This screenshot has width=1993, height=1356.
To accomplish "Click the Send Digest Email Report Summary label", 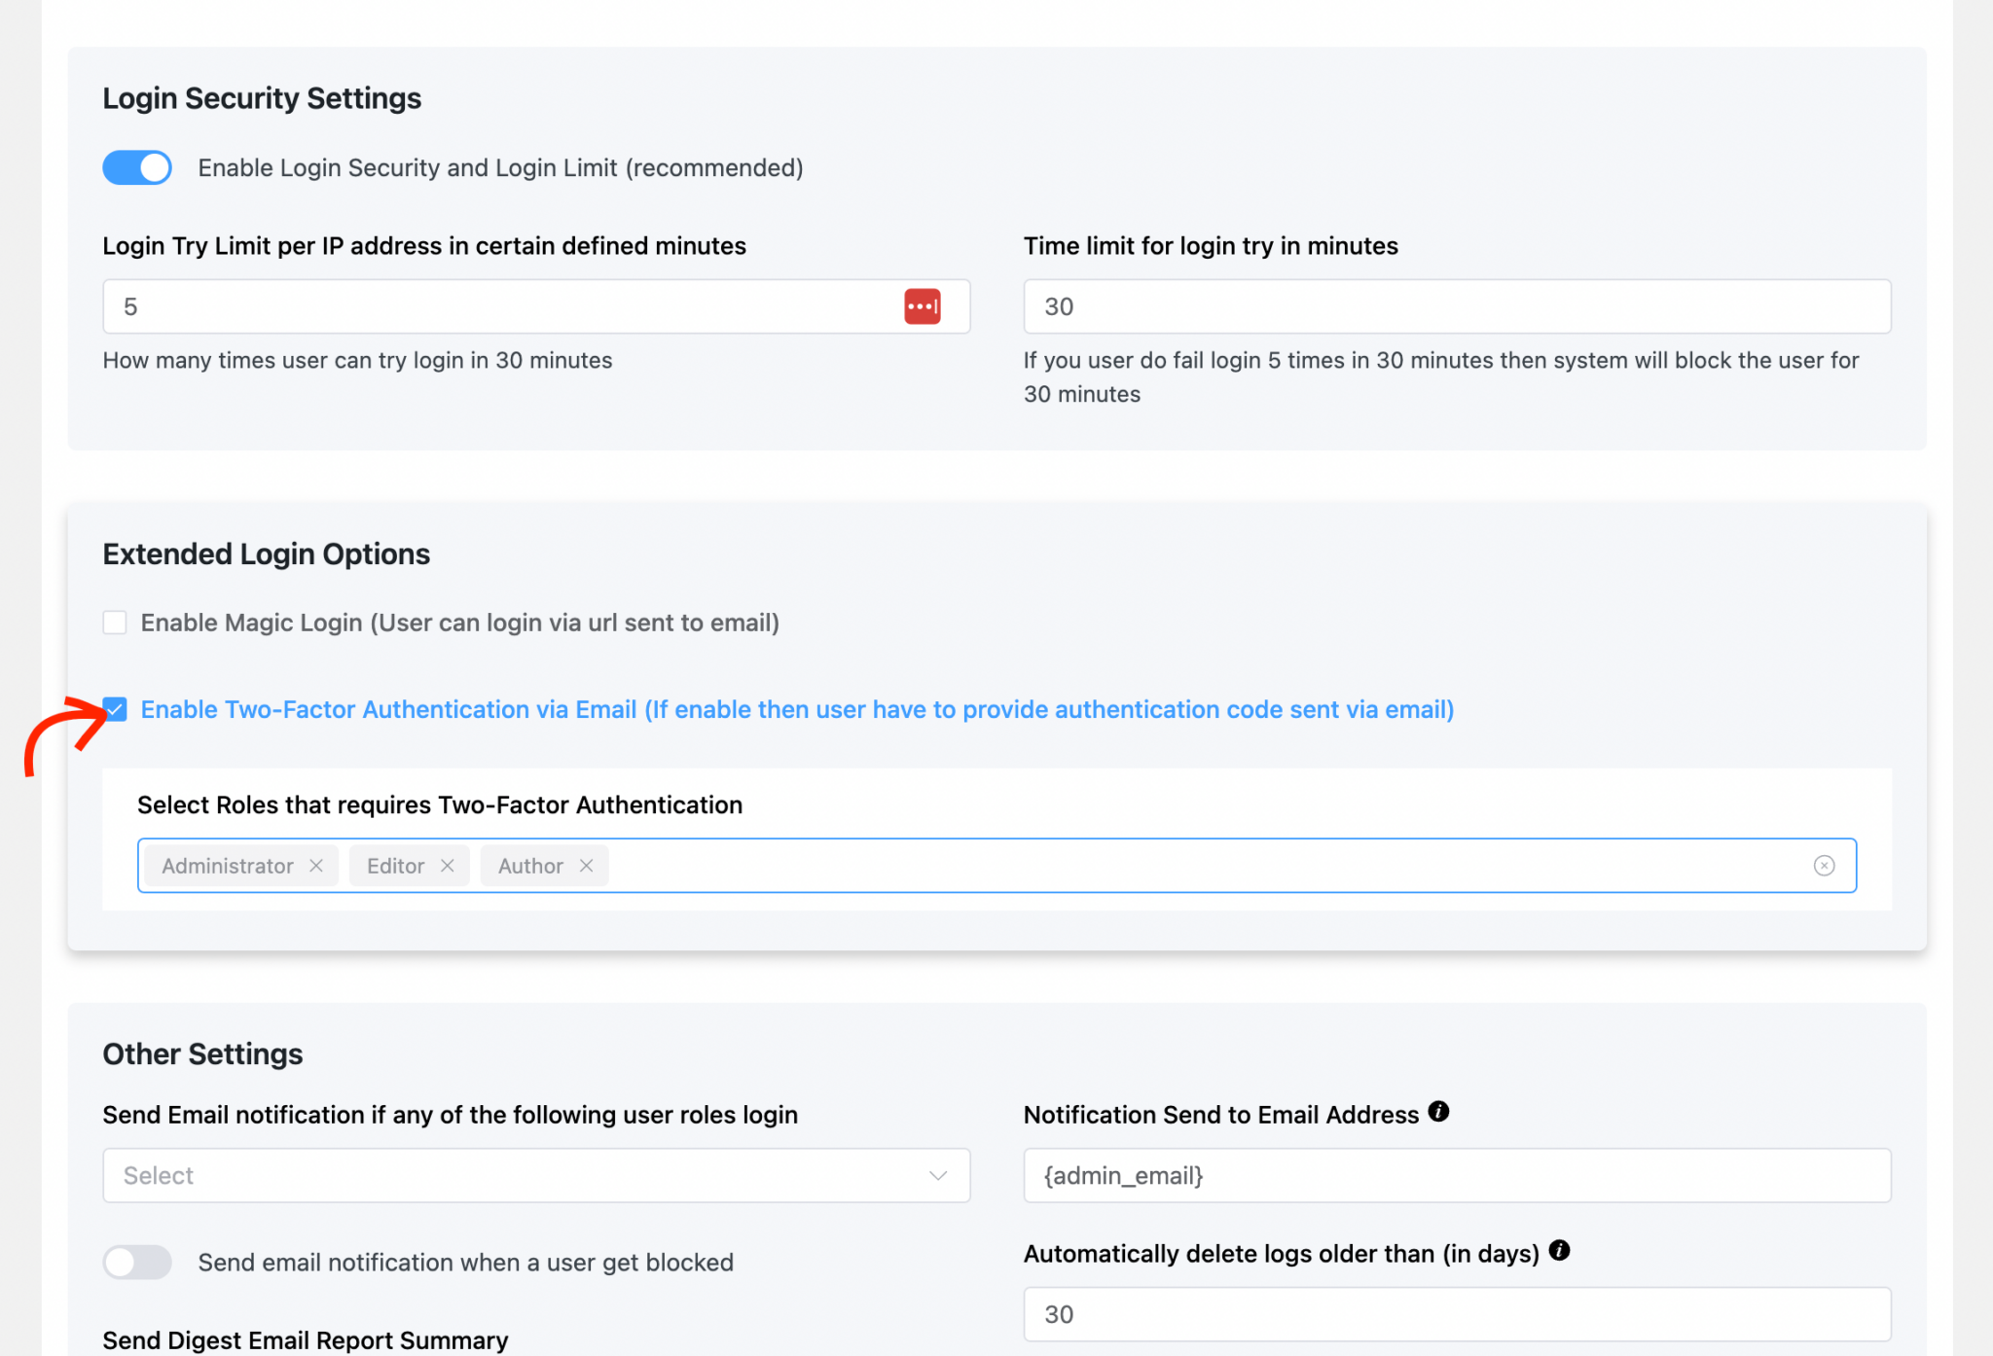I will coord(305,1339).
